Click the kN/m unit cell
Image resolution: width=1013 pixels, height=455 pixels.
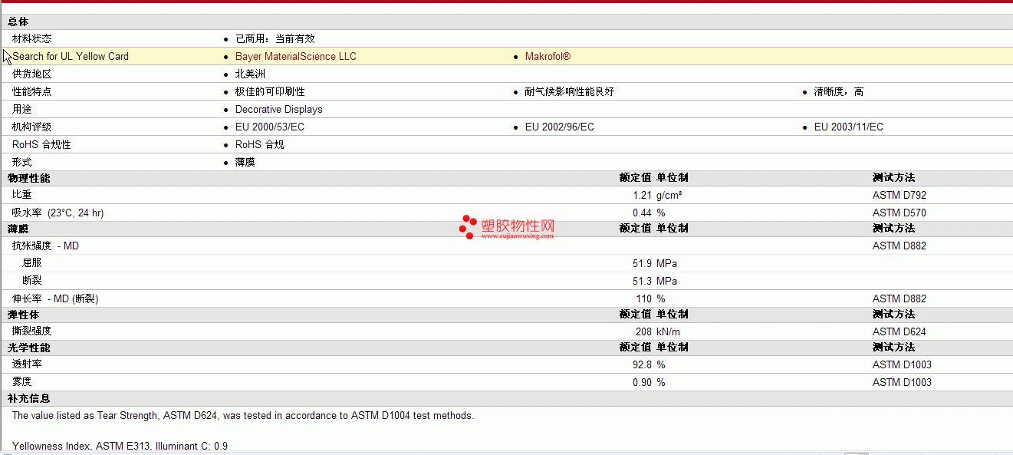pyautogui.click(x=668, y=332)
